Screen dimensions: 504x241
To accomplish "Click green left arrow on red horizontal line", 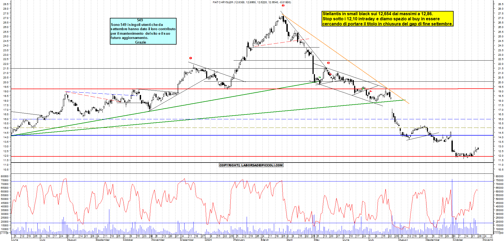I will coord(363,88).
